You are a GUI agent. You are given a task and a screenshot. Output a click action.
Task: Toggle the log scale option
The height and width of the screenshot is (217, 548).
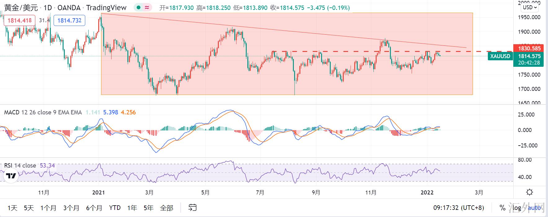click(x=517, y=208)
